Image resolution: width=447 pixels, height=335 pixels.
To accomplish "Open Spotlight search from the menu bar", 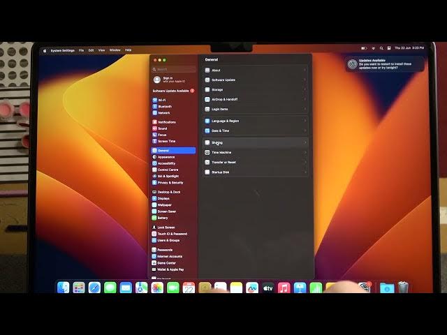I will pos(381,48).
